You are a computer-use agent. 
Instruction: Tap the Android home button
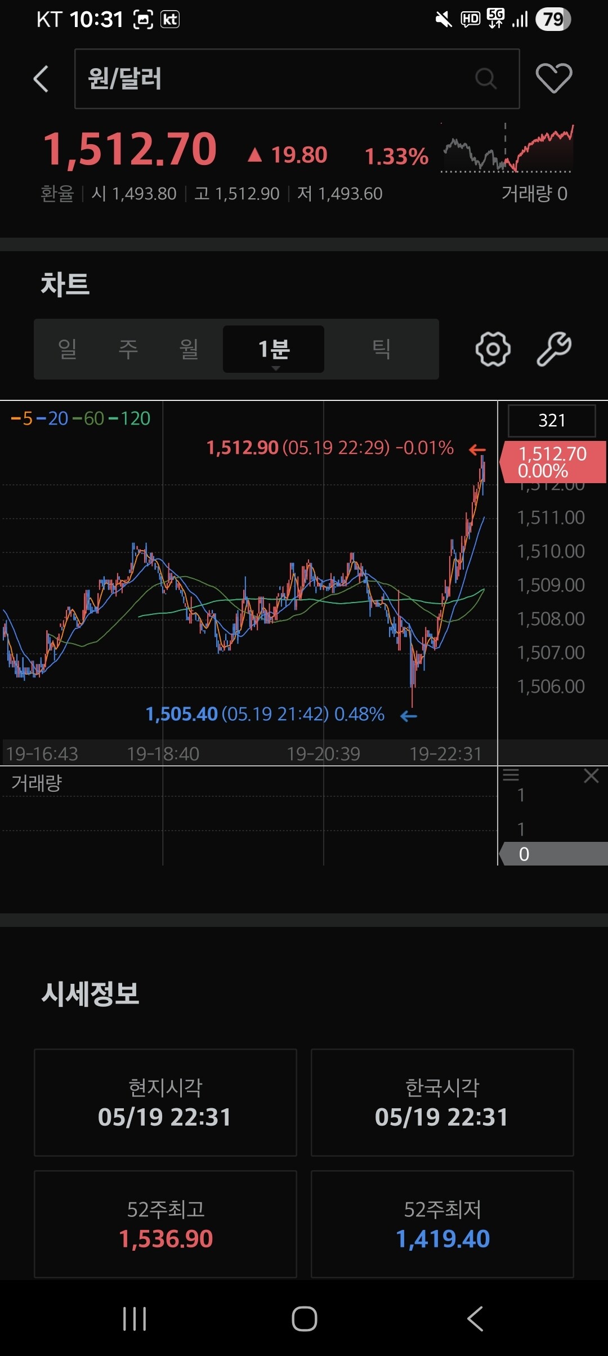(305, 1319)
